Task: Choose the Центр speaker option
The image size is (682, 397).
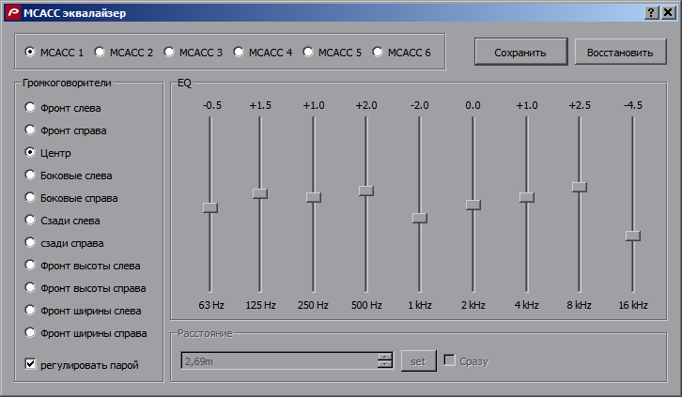Action: tap(48, 153)
